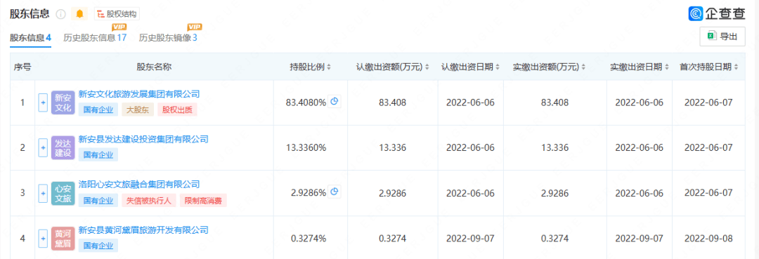Open pie chart icon beside 83.4080%
This screenshot has width=759, height=259.
[x=335, y=102]
